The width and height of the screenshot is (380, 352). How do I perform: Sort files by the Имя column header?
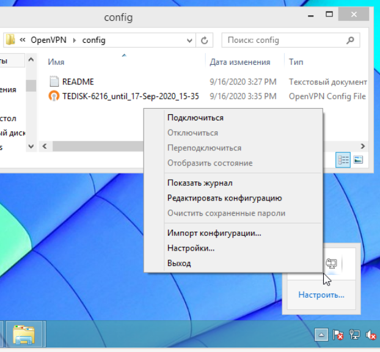[x=56, y=62]
